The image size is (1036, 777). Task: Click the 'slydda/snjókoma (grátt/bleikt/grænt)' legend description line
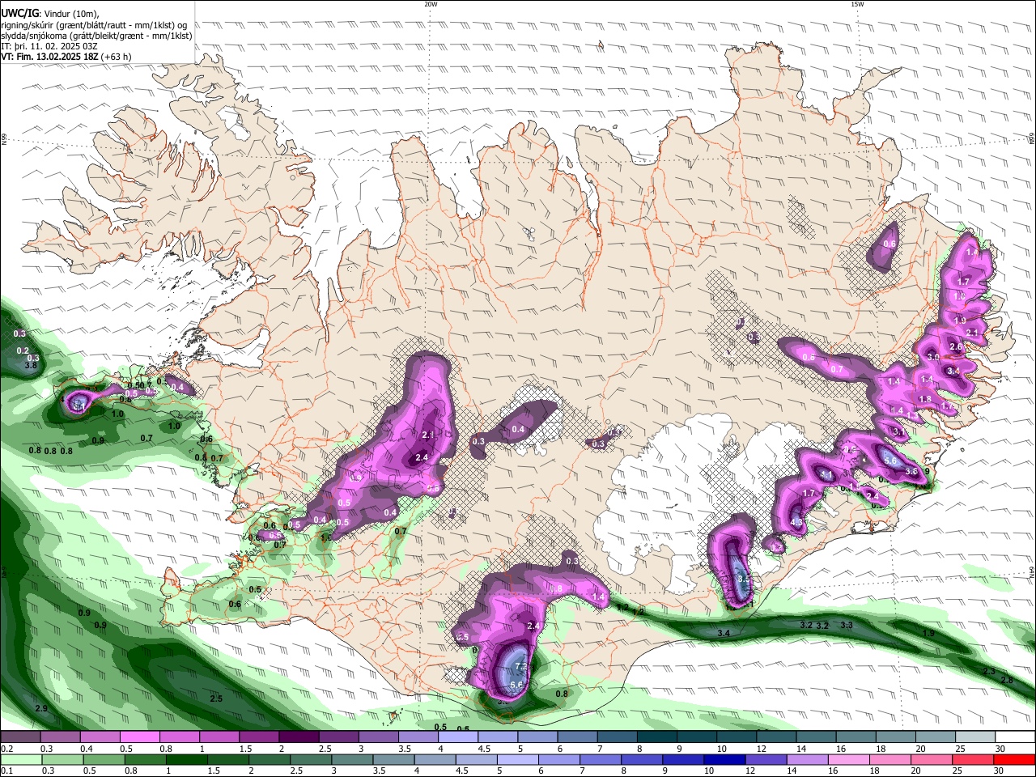click(x=96, y=36)
